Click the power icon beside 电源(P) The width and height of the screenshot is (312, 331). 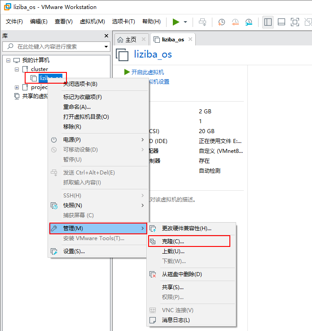[x=54, y=140]
